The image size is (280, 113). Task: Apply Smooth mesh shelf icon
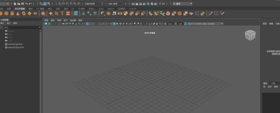point(126,13)
